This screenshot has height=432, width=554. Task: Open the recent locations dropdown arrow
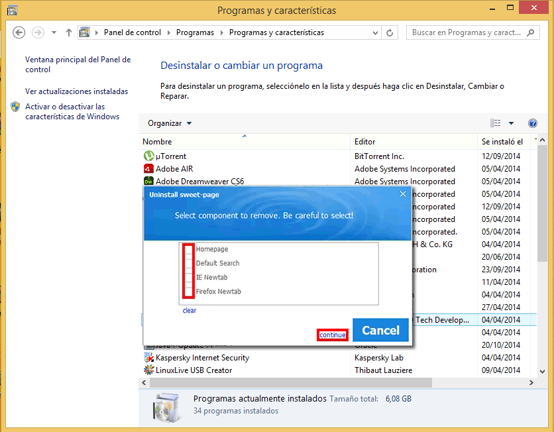pyautogui.click(x=54, y=32)
